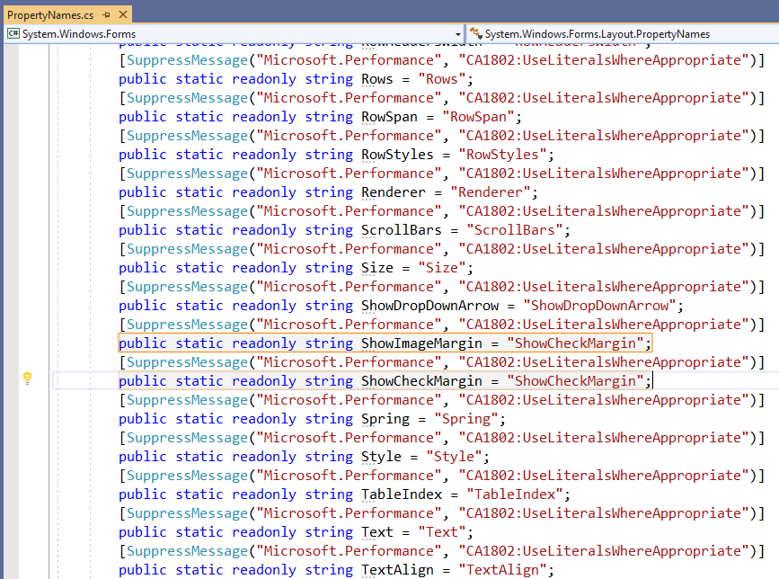Click the Text field name
The image size is (779, 579).
click(376, 531)
